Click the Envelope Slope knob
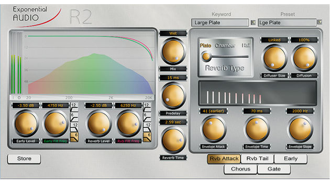 pyautogui.click(x=300, y=129)
